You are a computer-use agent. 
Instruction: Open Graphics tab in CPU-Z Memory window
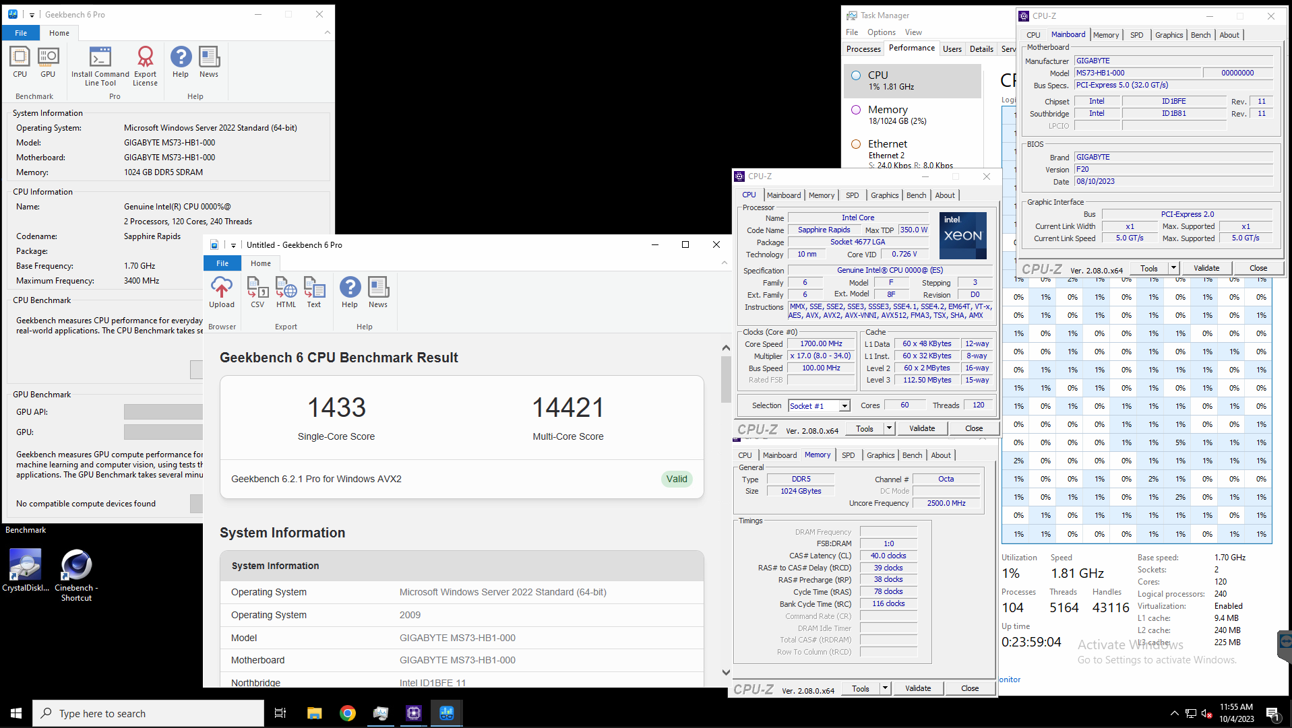click(x=881, y=455)
